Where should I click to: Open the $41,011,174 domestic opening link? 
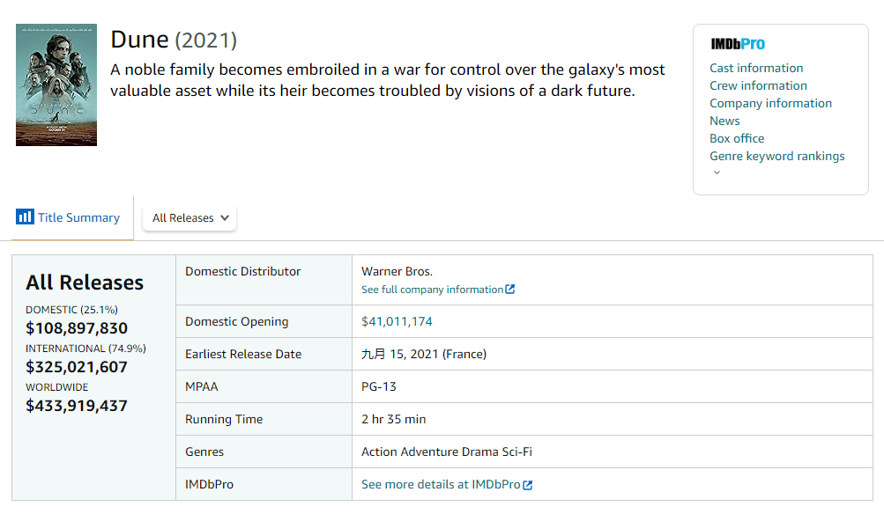pos(397,321)
